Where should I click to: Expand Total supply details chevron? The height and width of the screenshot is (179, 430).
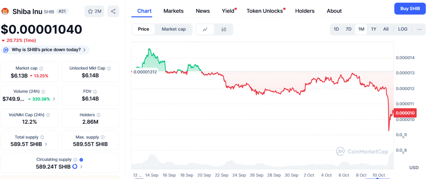[46, 144]
